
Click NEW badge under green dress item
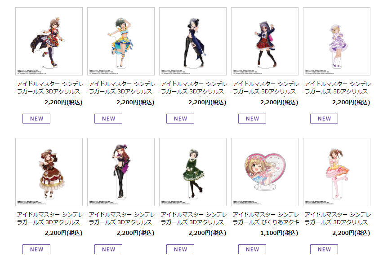[180, 249]
